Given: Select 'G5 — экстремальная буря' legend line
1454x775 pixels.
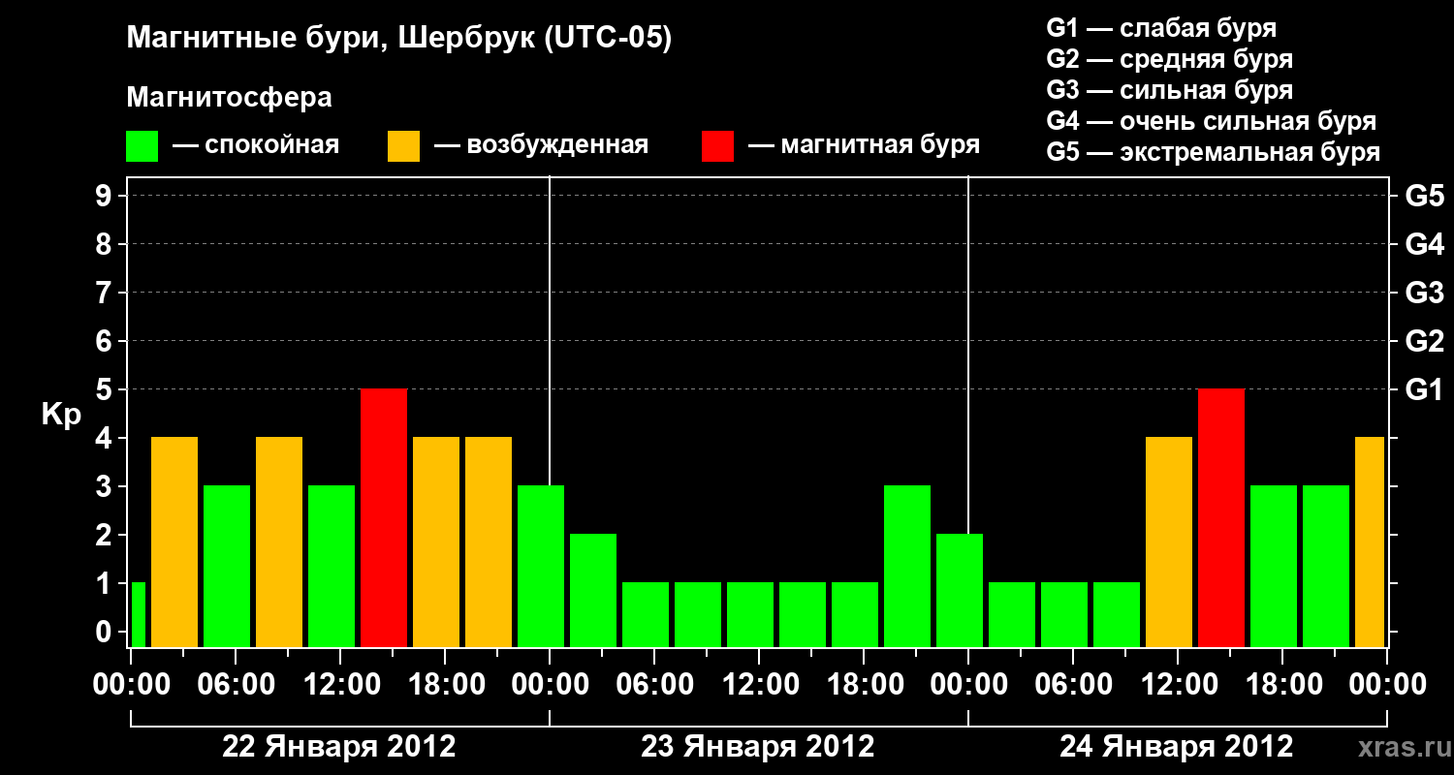Looking at the screenshot, I should pos(1214,153).
